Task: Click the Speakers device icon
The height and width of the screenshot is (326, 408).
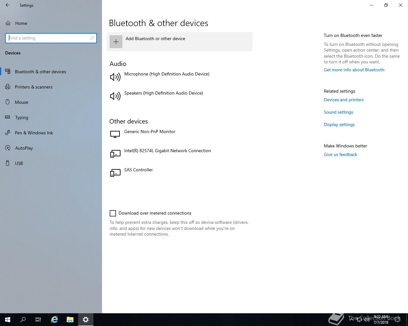Action: 115,96
